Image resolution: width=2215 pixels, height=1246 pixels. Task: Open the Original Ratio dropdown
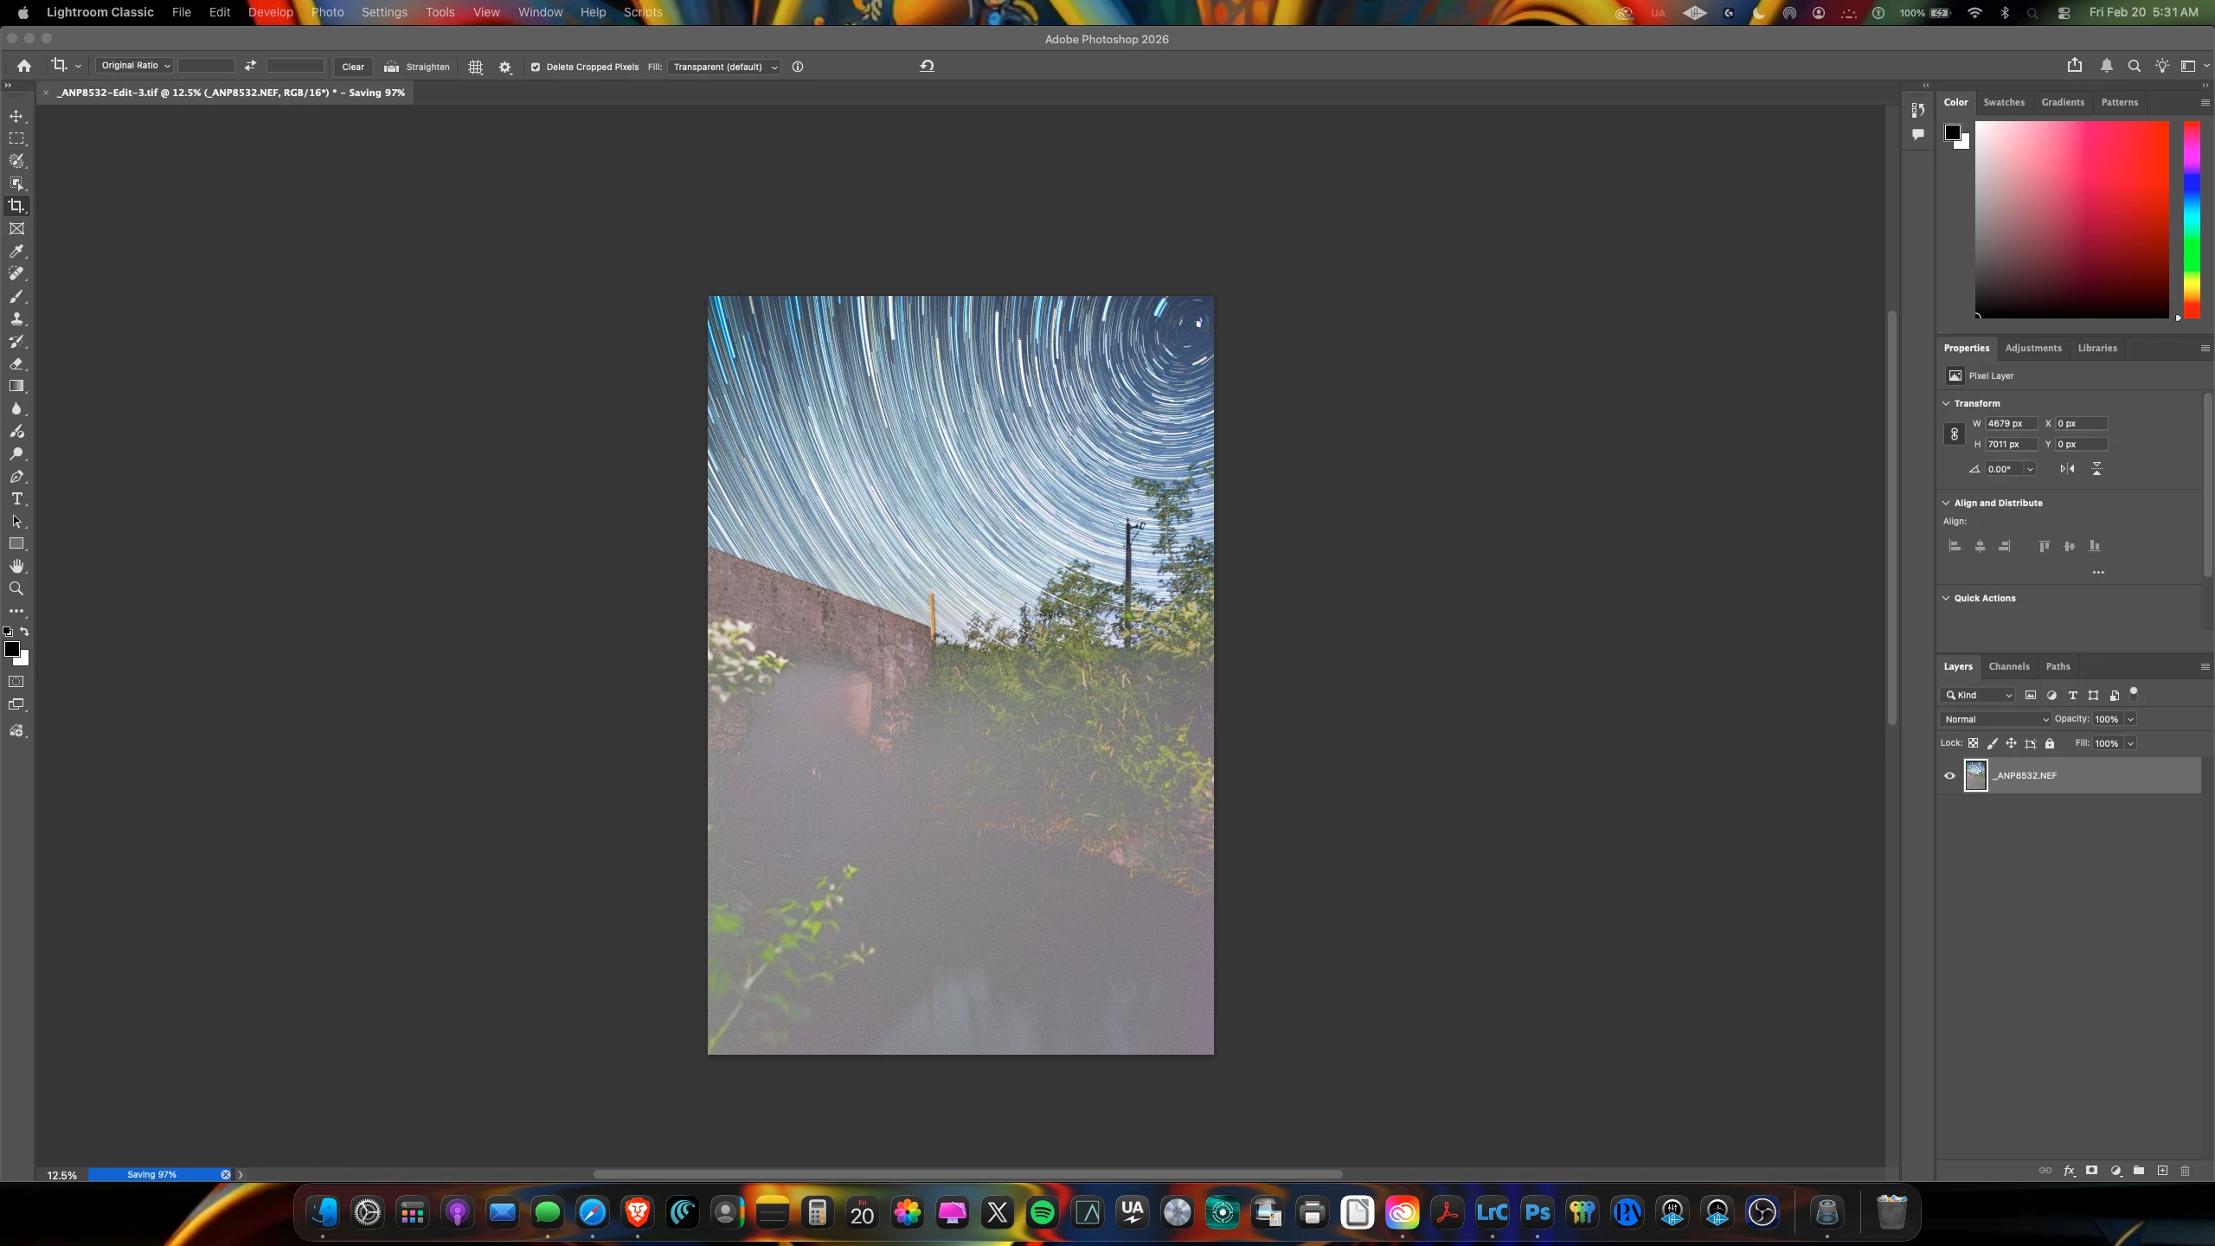tap(135, 66)
